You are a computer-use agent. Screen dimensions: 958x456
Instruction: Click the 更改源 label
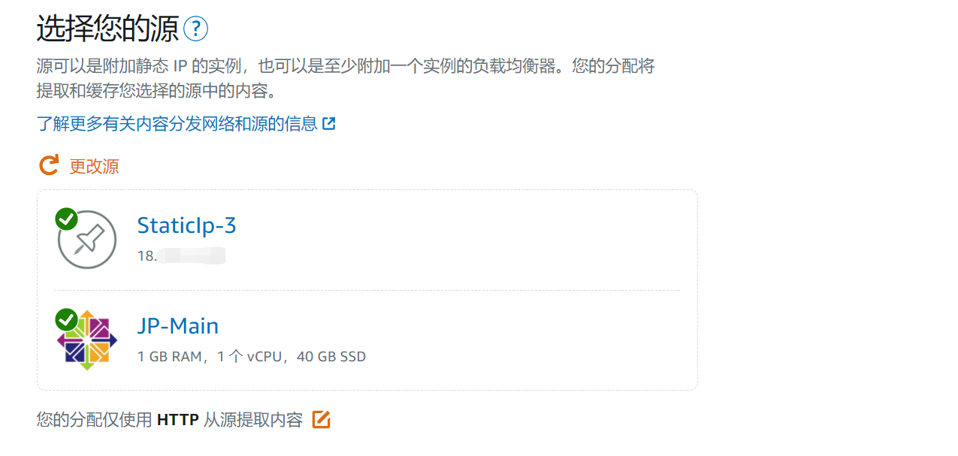click(94, 167)
